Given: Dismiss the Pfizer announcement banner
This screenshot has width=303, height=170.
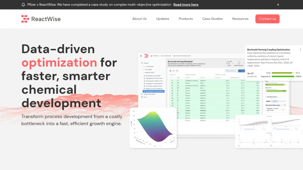Looking at the screenshot, I should (x=278, y=5).
